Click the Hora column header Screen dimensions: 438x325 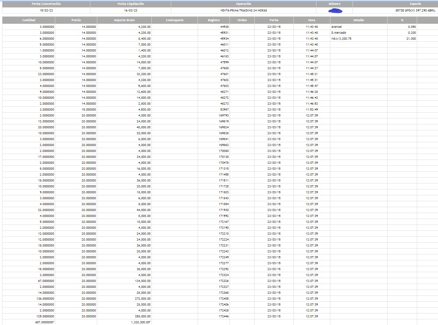point(312,20)
